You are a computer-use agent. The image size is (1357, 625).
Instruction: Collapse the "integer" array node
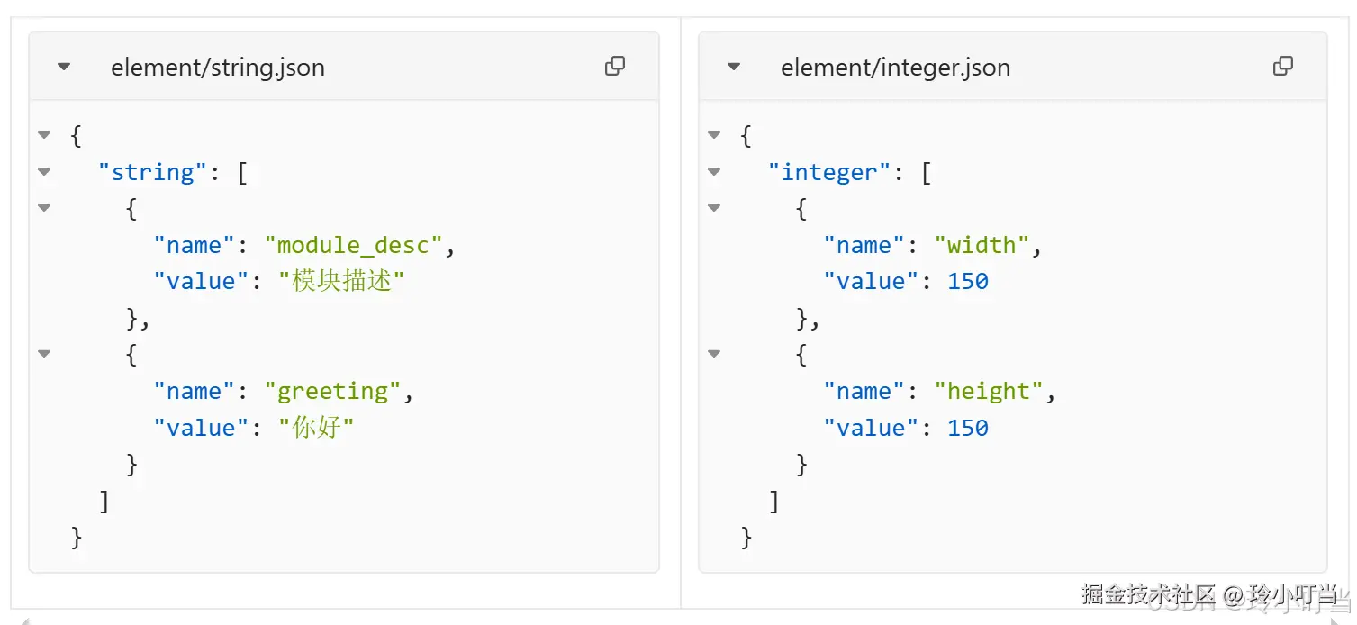712,171
